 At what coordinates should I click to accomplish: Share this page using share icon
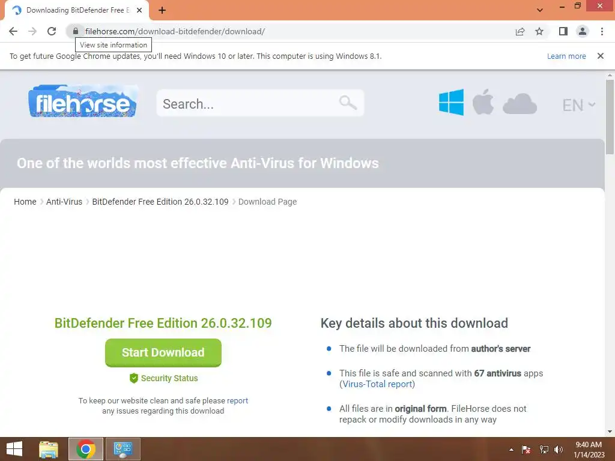tap(520, 31)
